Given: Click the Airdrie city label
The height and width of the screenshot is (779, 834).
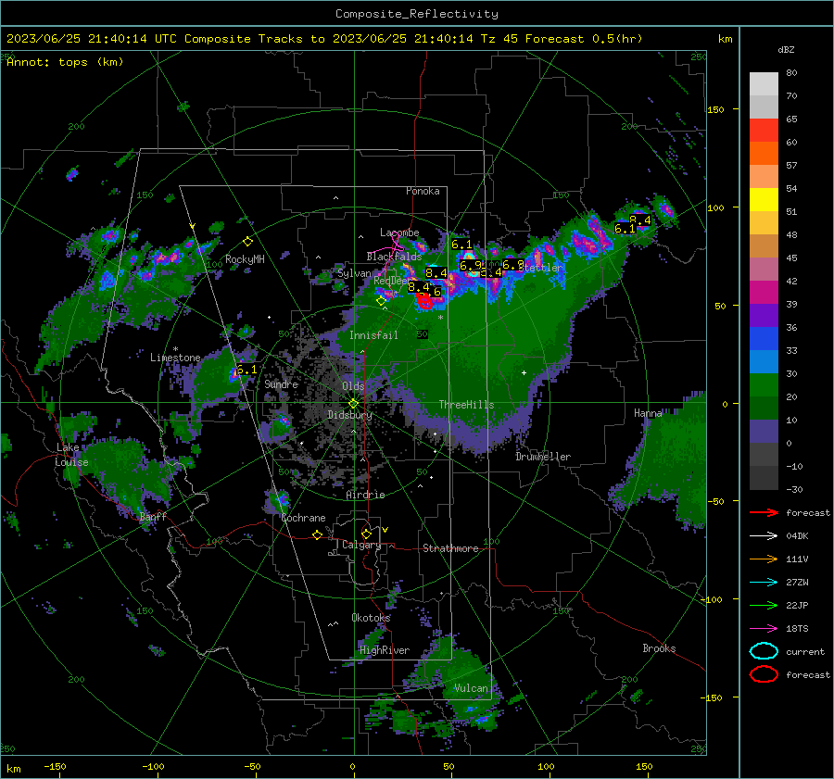Looking at the screenshot, I should click(365, 495).
